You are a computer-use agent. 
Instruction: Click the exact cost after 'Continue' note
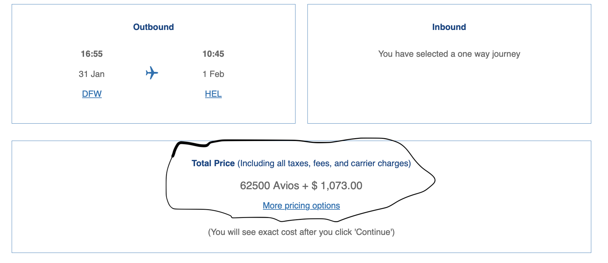[301, 232]
